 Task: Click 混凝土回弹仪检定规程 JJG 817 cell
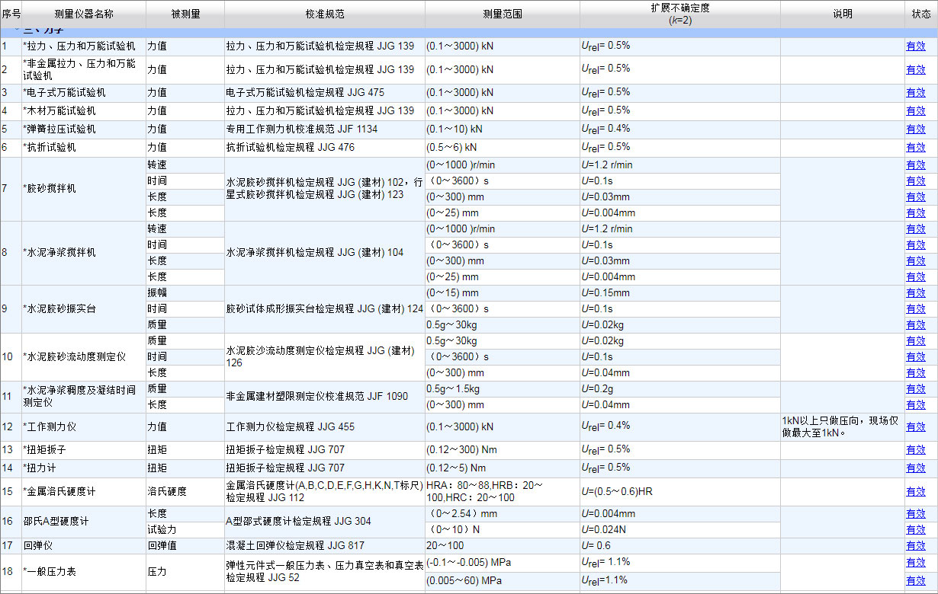click(x=324, y=546)
